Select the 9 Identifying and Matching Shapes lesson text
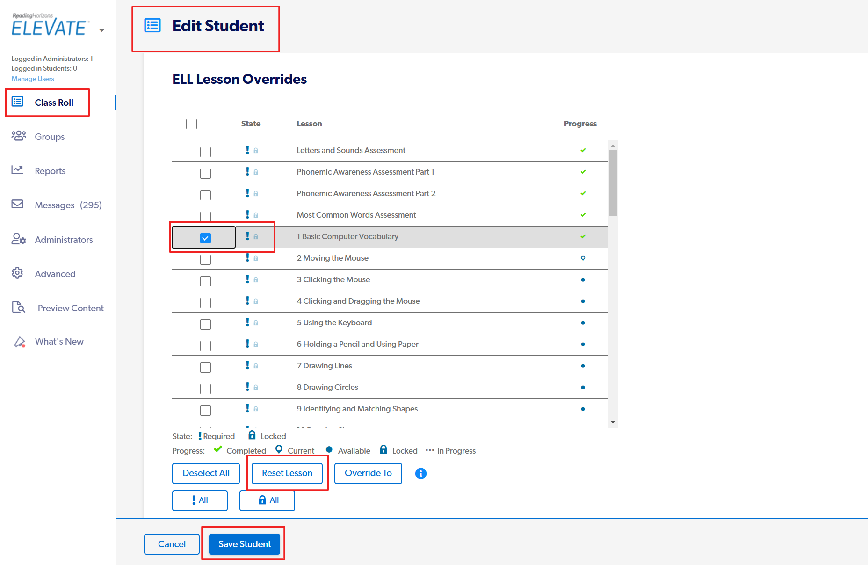This screenshot has height=565, width=868. point(357,409)
